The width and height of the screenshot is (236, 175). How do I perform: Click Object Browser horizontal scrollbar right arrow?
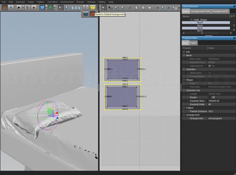[231, 33]
